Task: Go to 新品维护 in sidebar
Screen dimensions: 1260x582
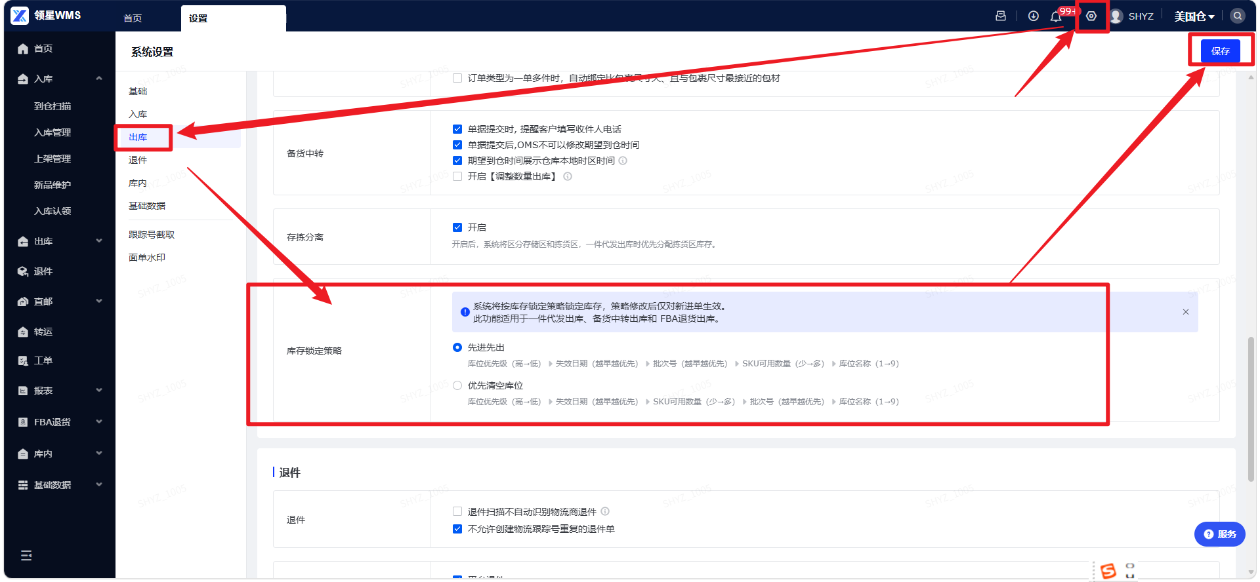Action: pos(52,185)
